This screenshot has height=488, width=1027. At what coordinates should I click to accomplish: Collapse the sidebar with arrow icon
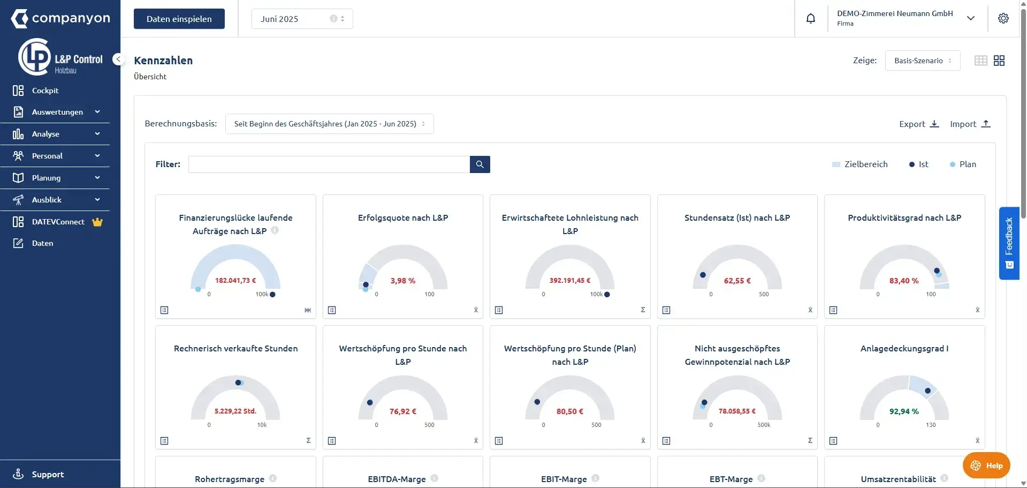118,59
